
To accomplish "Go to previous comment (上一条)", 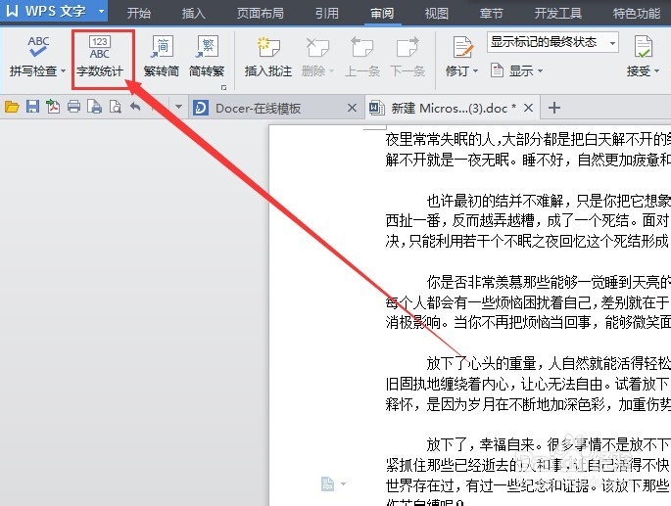I will click(x=362, y=57).
